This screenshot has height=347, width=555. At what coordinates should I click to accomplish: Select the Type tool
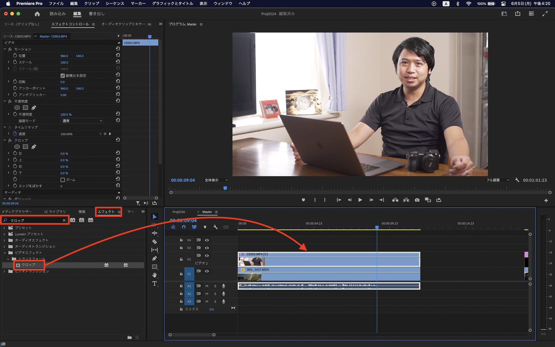point(155,283)
